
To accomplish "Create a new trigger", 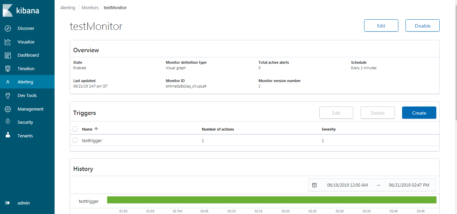I will [x=419, y=113].
